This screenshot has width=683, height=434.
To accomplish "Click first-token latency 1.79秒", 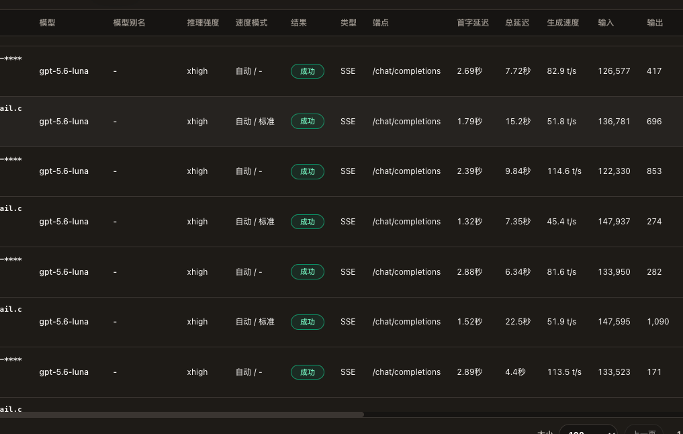I will pyautogui.click(x=469, y=122).
